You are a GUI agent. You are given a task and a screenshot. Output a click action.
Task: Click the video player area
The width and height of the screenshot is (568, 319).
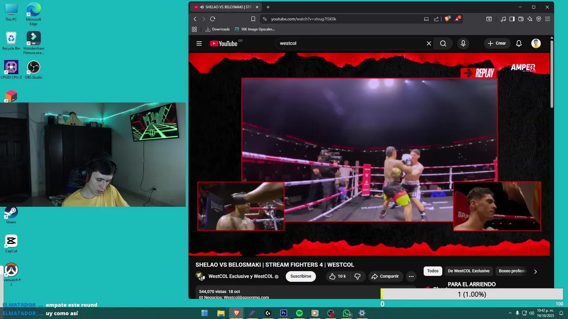click(x=369, y=154)
